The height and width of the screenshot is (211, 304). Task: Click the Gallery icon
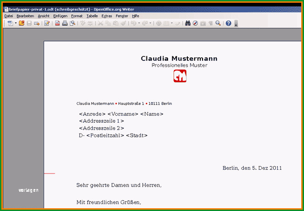click(203, 23)
